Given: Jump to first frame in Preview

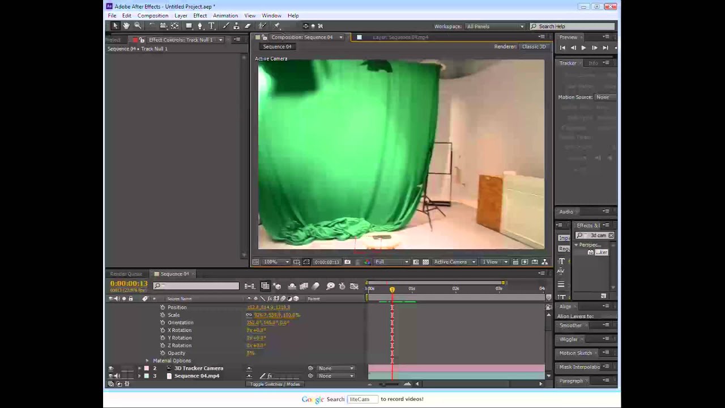Looking at the screenshot, I should 562,48.
